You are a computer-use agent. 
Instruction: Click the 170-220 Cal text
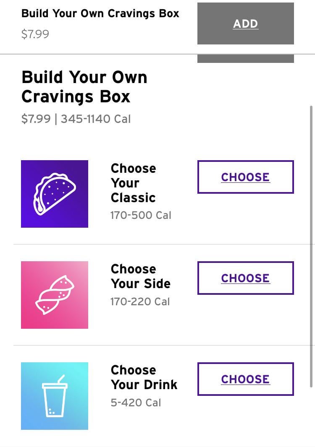(x=140, y=301)
